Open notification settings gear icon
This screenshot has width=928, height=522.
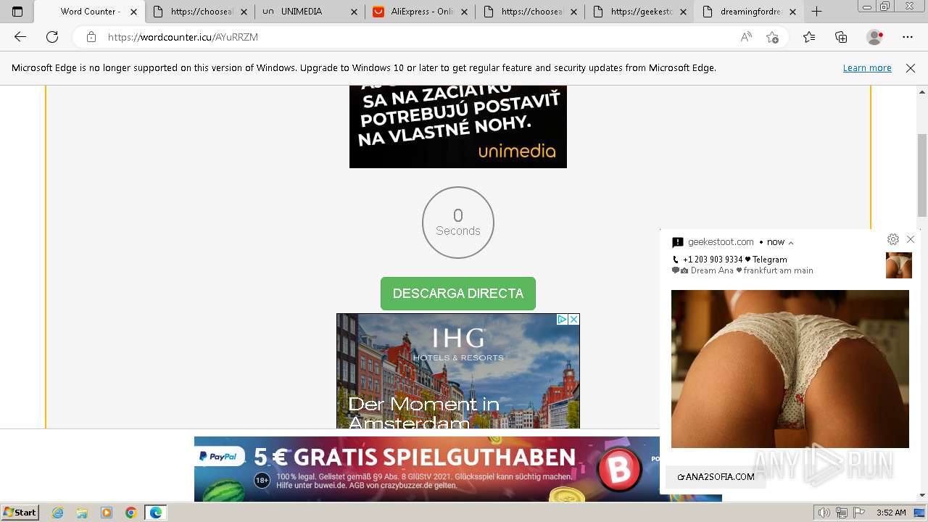(x=893, y=239)
